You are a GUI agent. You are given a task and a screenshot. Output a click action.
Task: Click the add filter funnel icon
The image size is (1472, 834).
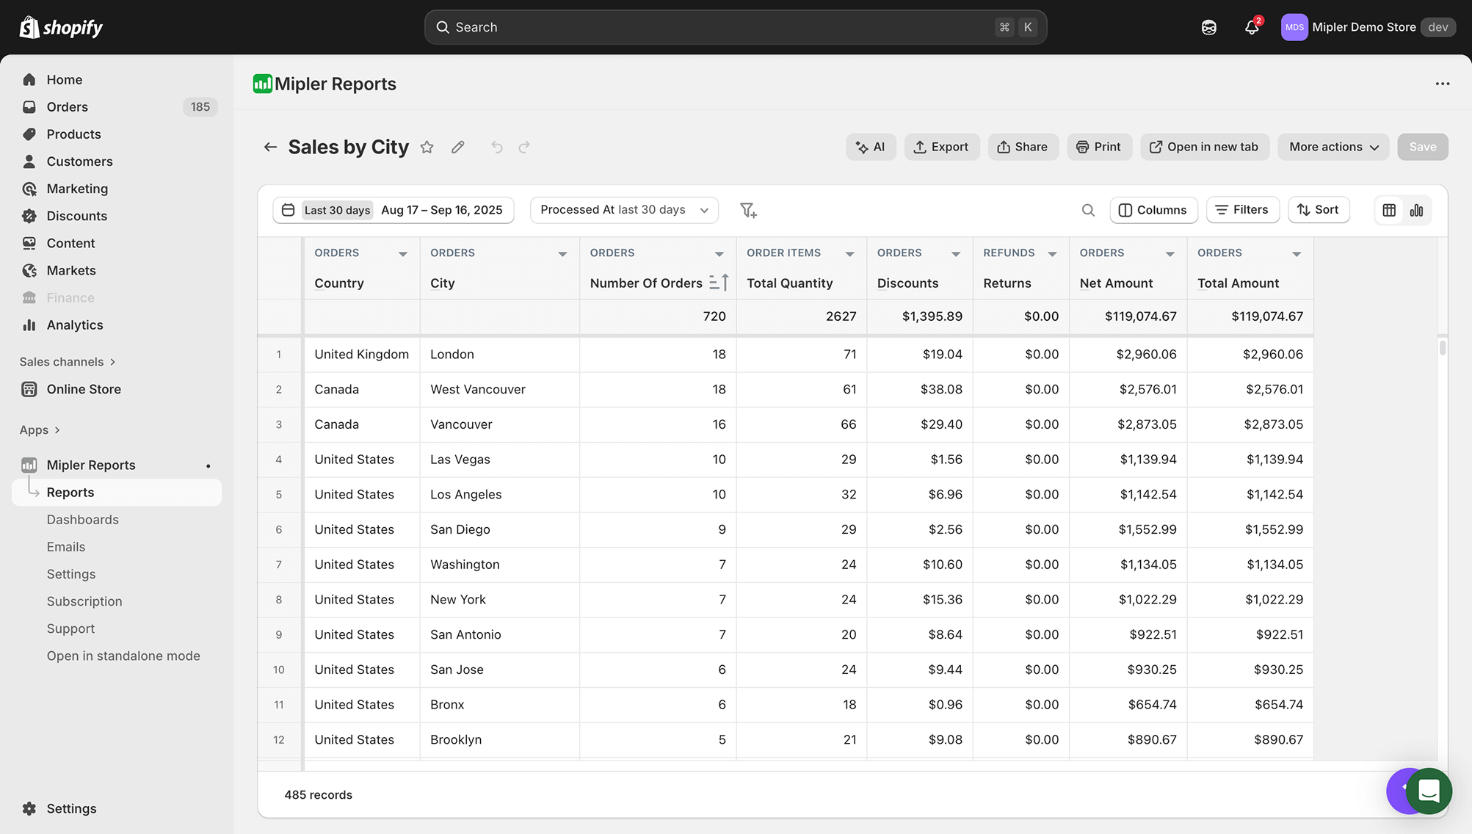(x=748, y=211)
